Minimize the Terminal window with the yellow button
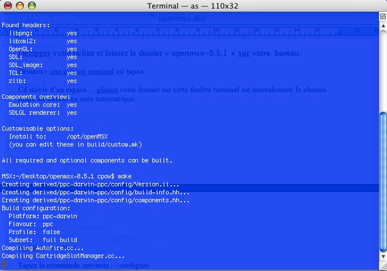The width and height of the screenshot is (387, 271). (x=20, y=6)
